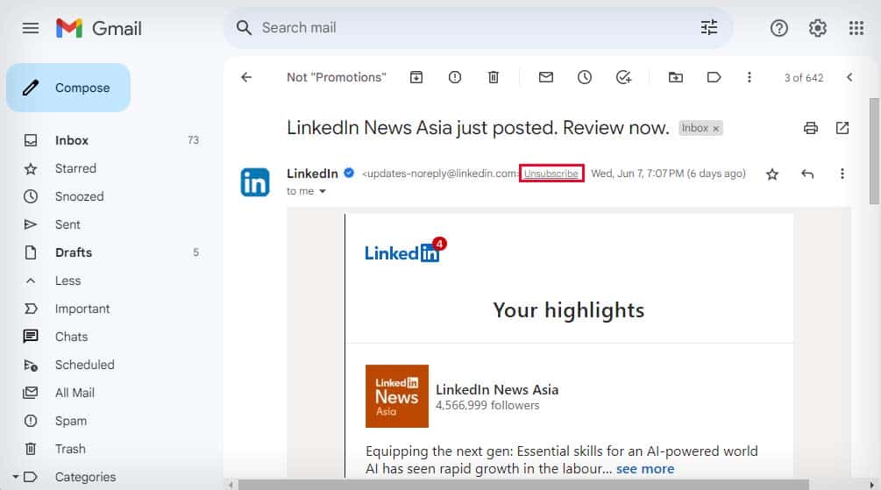The width and height of the screenshot is (881, 490).
Task: Click in the Search mail field
Action: click(x=478, y=27)
